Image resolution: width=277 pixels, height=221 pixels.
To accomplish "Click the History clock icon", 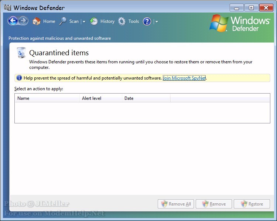I will (x=94, y=21).
